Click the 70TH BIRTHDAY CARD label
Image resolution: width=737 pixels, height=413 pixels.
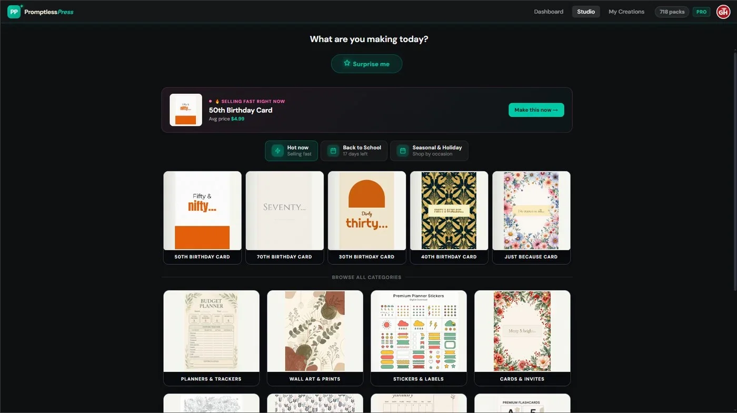285,257
